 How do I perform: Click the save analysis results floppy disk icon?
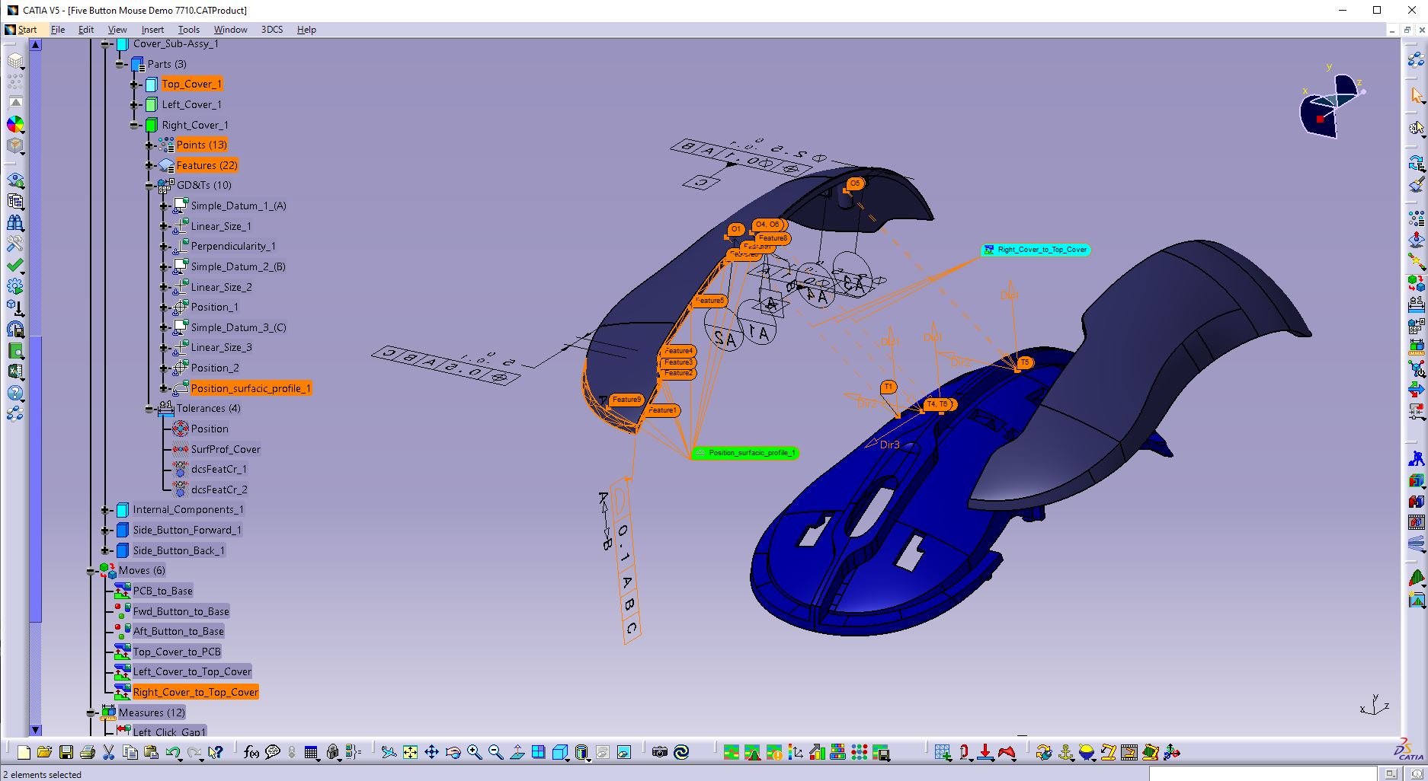pyautogui.click(x=14, y=330)
